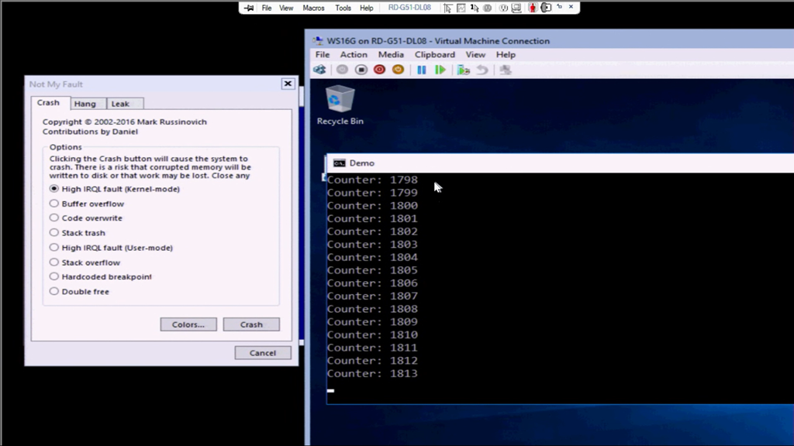Pause the virtual machine
This screenshot has width=794, height=446.
coord(421,70)
